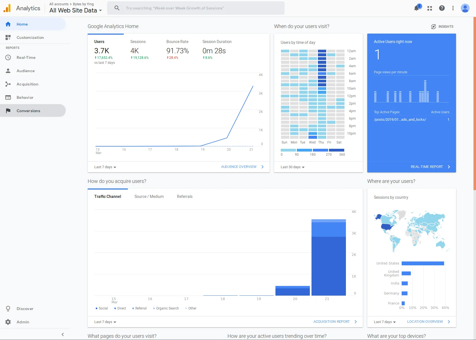This screenshot has height=340, width=476.
Task: Click the Google Analytics logo
Action: (x=7, y=8)
